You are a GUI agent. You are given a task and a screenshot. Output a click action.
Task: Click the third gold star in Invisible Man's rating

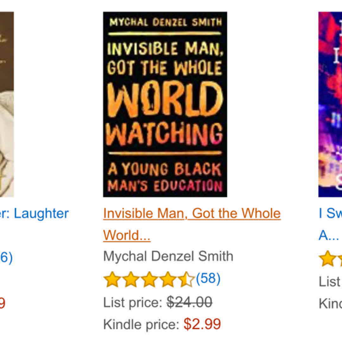[x=149, y=280]
